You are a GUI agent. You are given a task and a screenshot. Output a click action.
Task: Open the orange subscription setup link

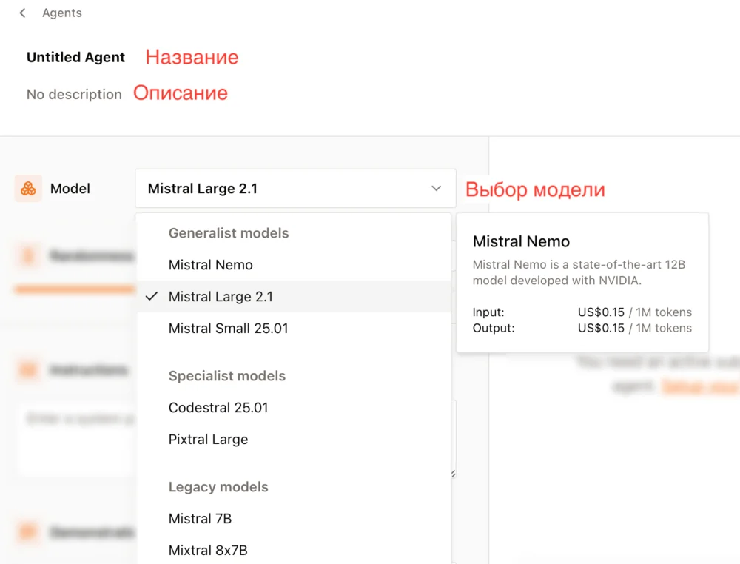tap(699, 386)
